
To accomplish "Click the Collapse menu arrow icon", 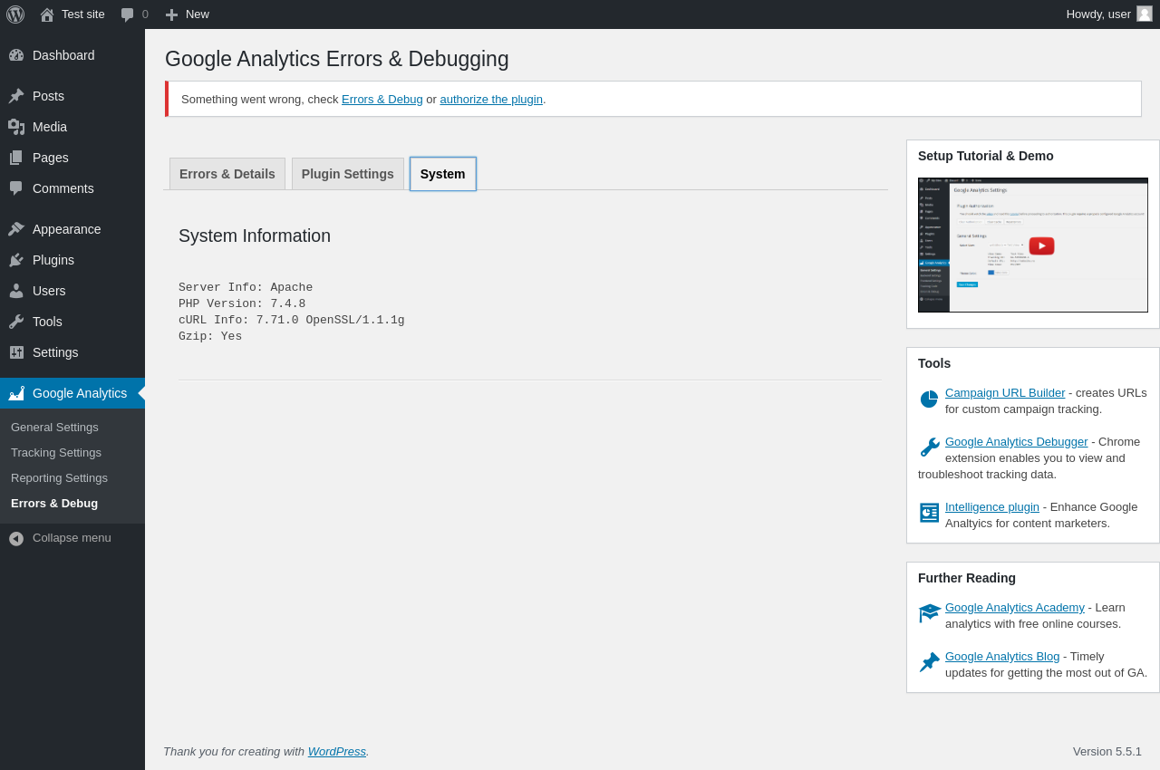I will [16, 538].
